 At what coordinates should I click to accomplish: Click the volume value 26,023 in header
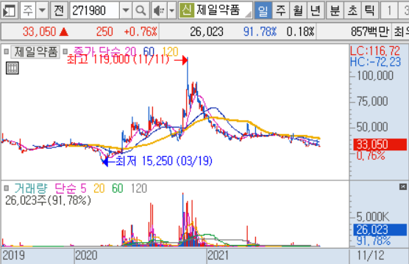[x=207, y=32]
